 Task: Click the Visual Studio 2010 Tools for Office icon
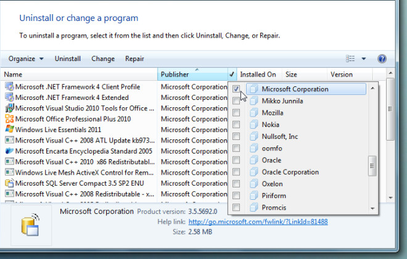9,108
